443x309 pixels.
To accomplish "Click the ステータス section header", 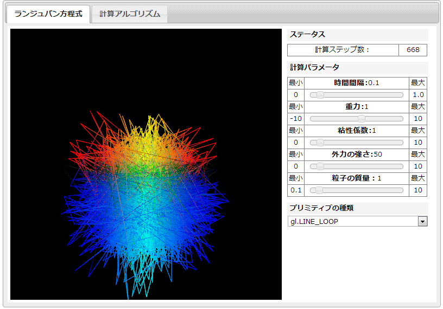I will point(358,35).
